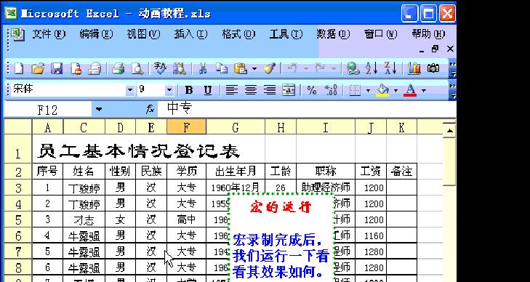Click the camera icon on the toolbar
Image resolution: width=530 pixels, height=282 pixels.
tap(433, 68)
